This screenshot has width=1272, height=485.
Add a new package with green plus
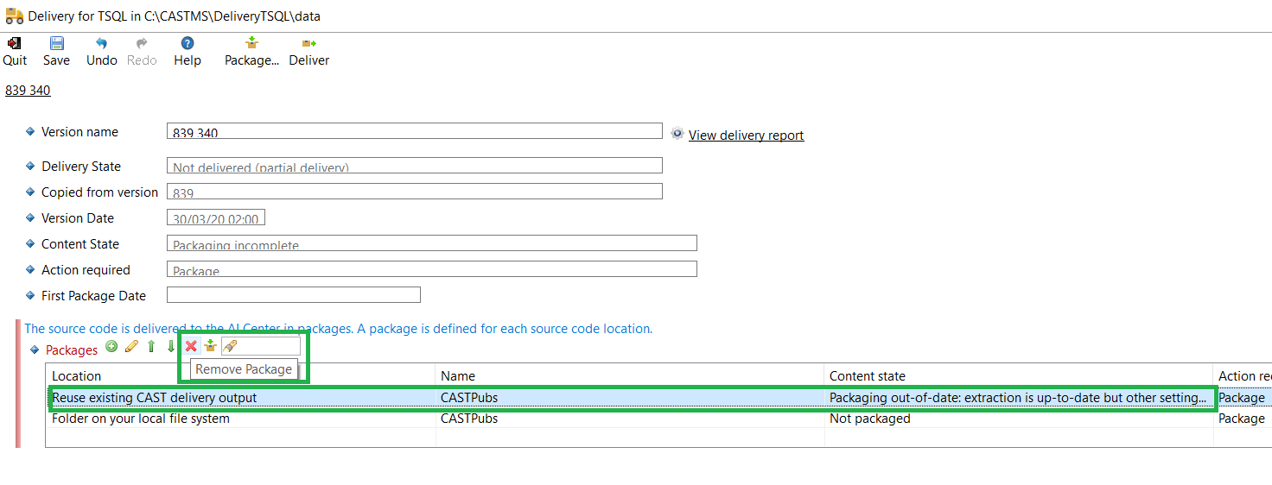coord(111,347)
